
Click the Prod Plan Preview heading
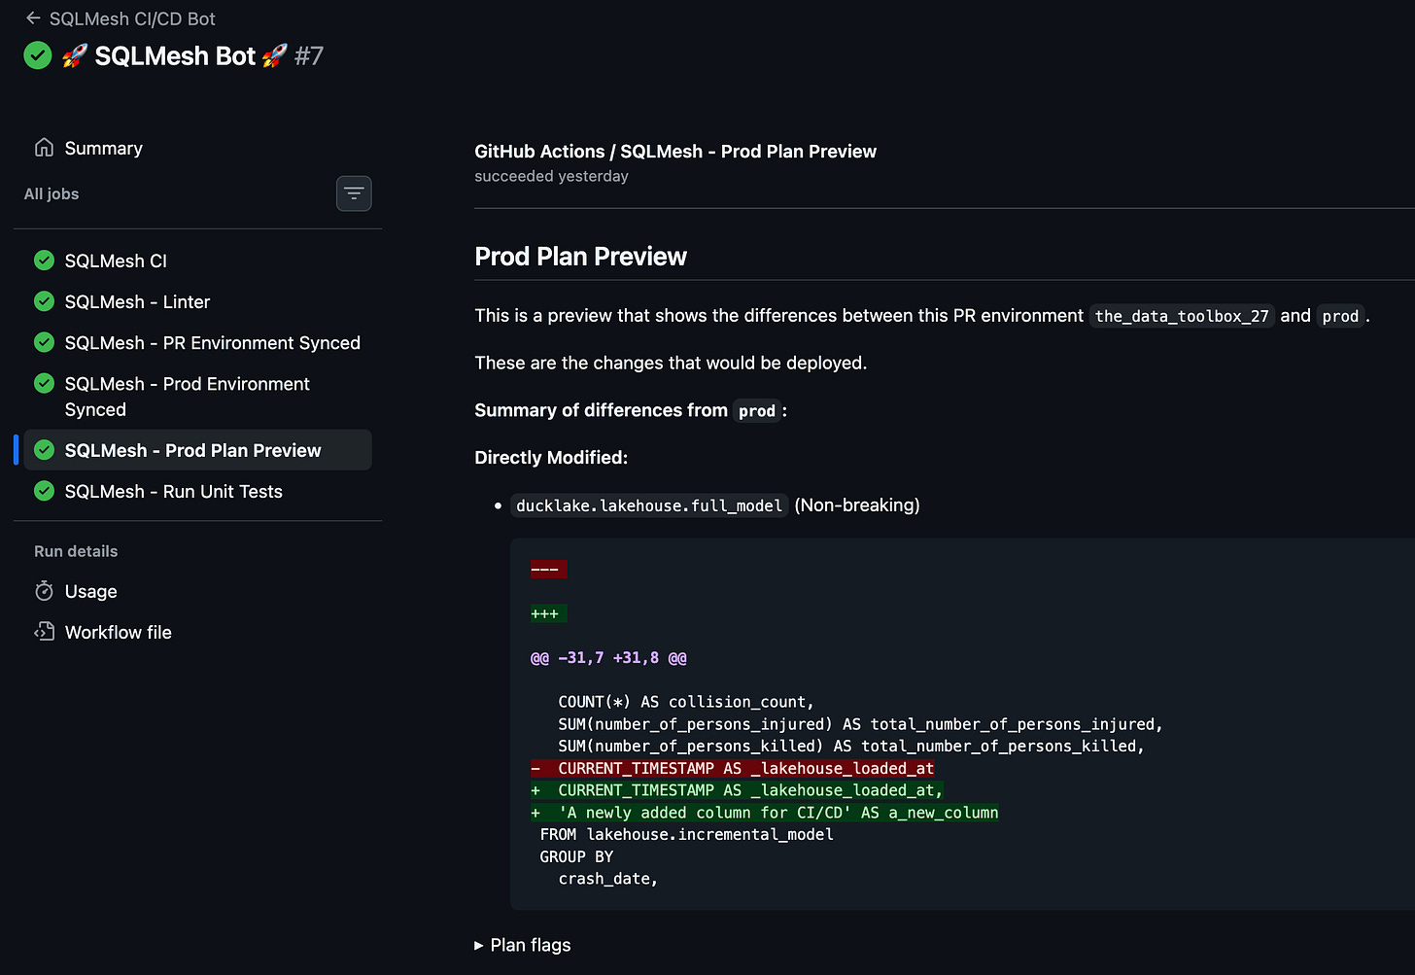[x=580, y=257]
